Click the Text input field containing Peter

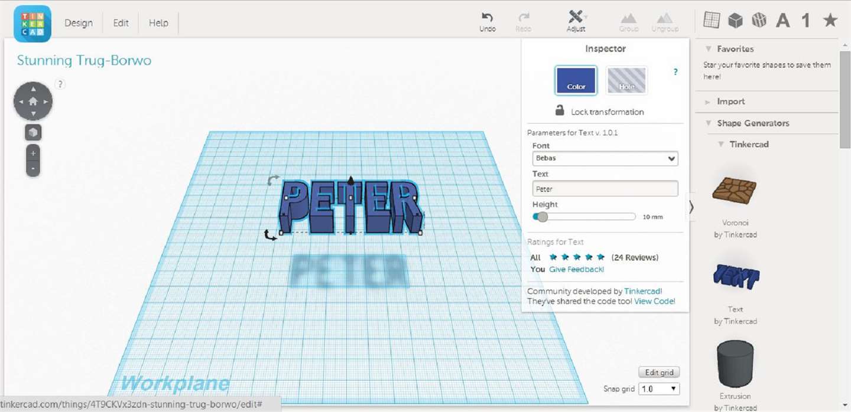pyautogui.click(x=605, y=189)
